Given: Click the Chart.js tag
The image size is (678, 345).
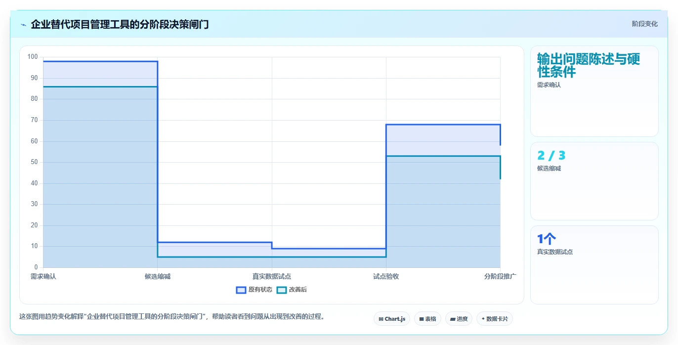Looking at the screenshot, I should [x=392, y=319].
